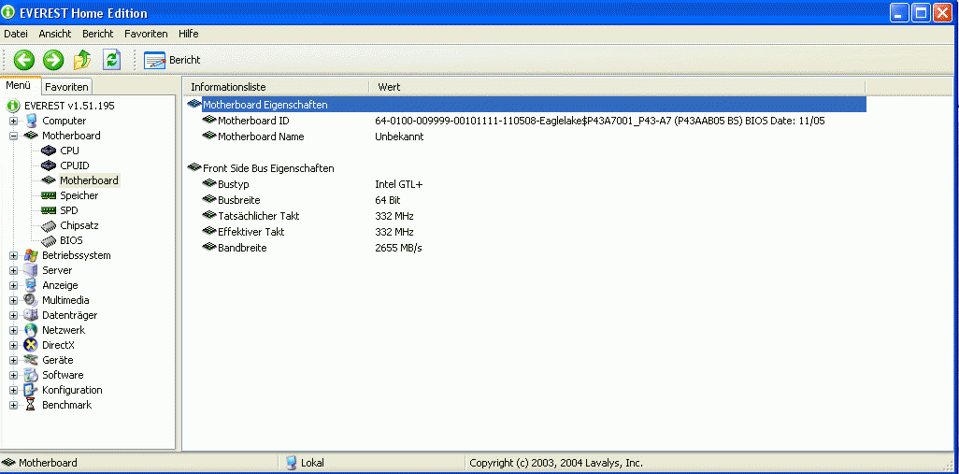Click the Benchmark hourglass icon
The image size is (959, 474).
(x=31, y=405)
